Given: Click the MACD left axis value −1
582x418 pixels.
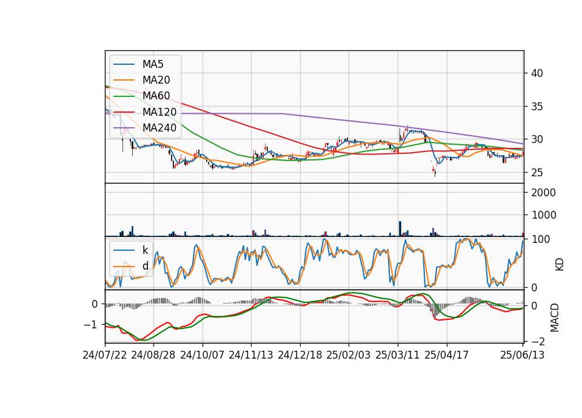Looking at the screenshot, I should tap(90, 325).
